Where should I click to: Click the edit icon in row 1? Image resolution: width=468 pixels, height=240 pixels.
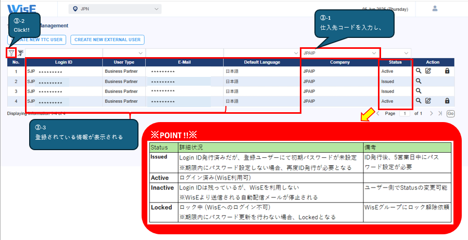point(428,71)
